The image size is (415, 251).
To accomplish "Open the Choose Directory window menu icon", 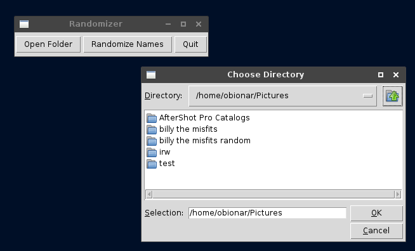I will (151, 75).
